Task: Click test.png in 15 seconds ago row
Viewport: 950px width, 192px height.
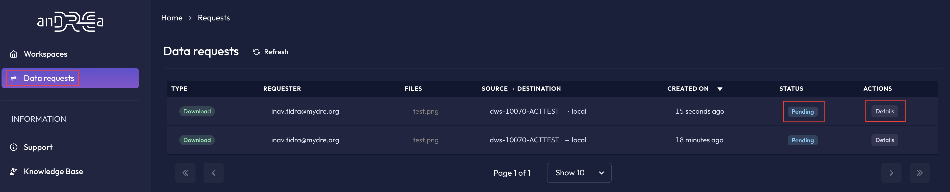Action: pyautogui.click(x=426, y=111)
